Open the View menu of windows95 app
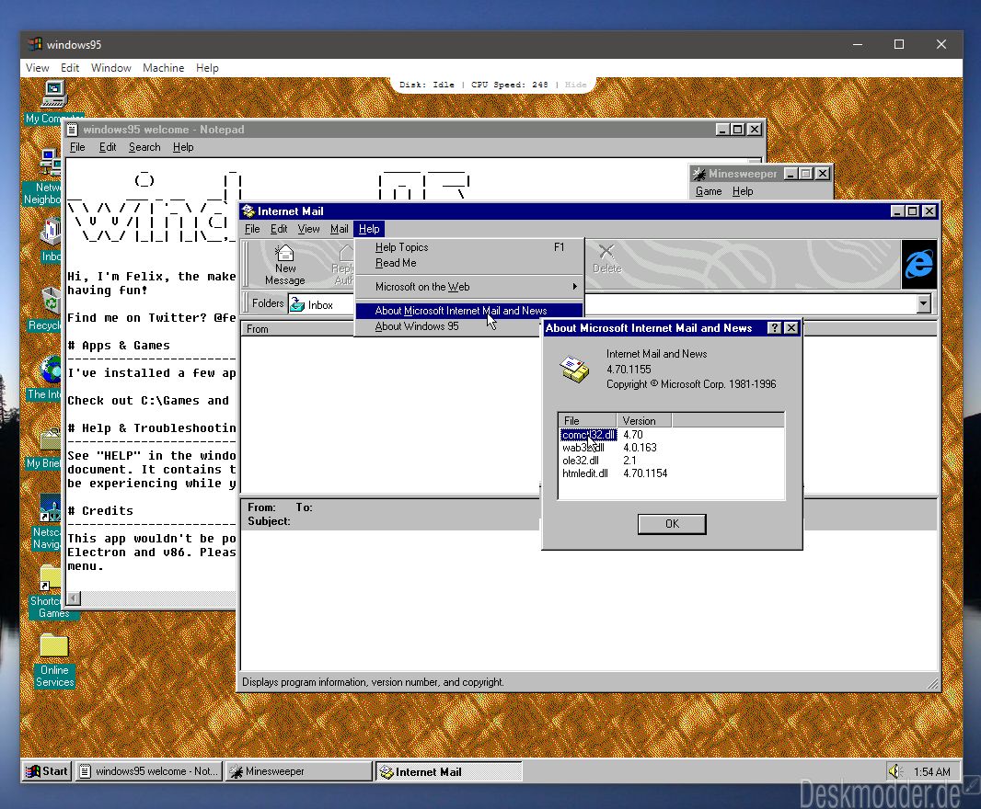 [x=38, y=67]
